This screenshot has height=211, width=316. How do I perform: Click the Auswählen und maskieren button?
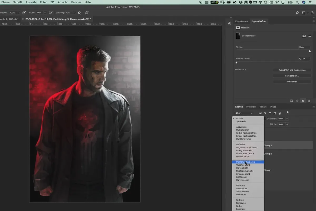pyautogui.click(x=292, y=70)
